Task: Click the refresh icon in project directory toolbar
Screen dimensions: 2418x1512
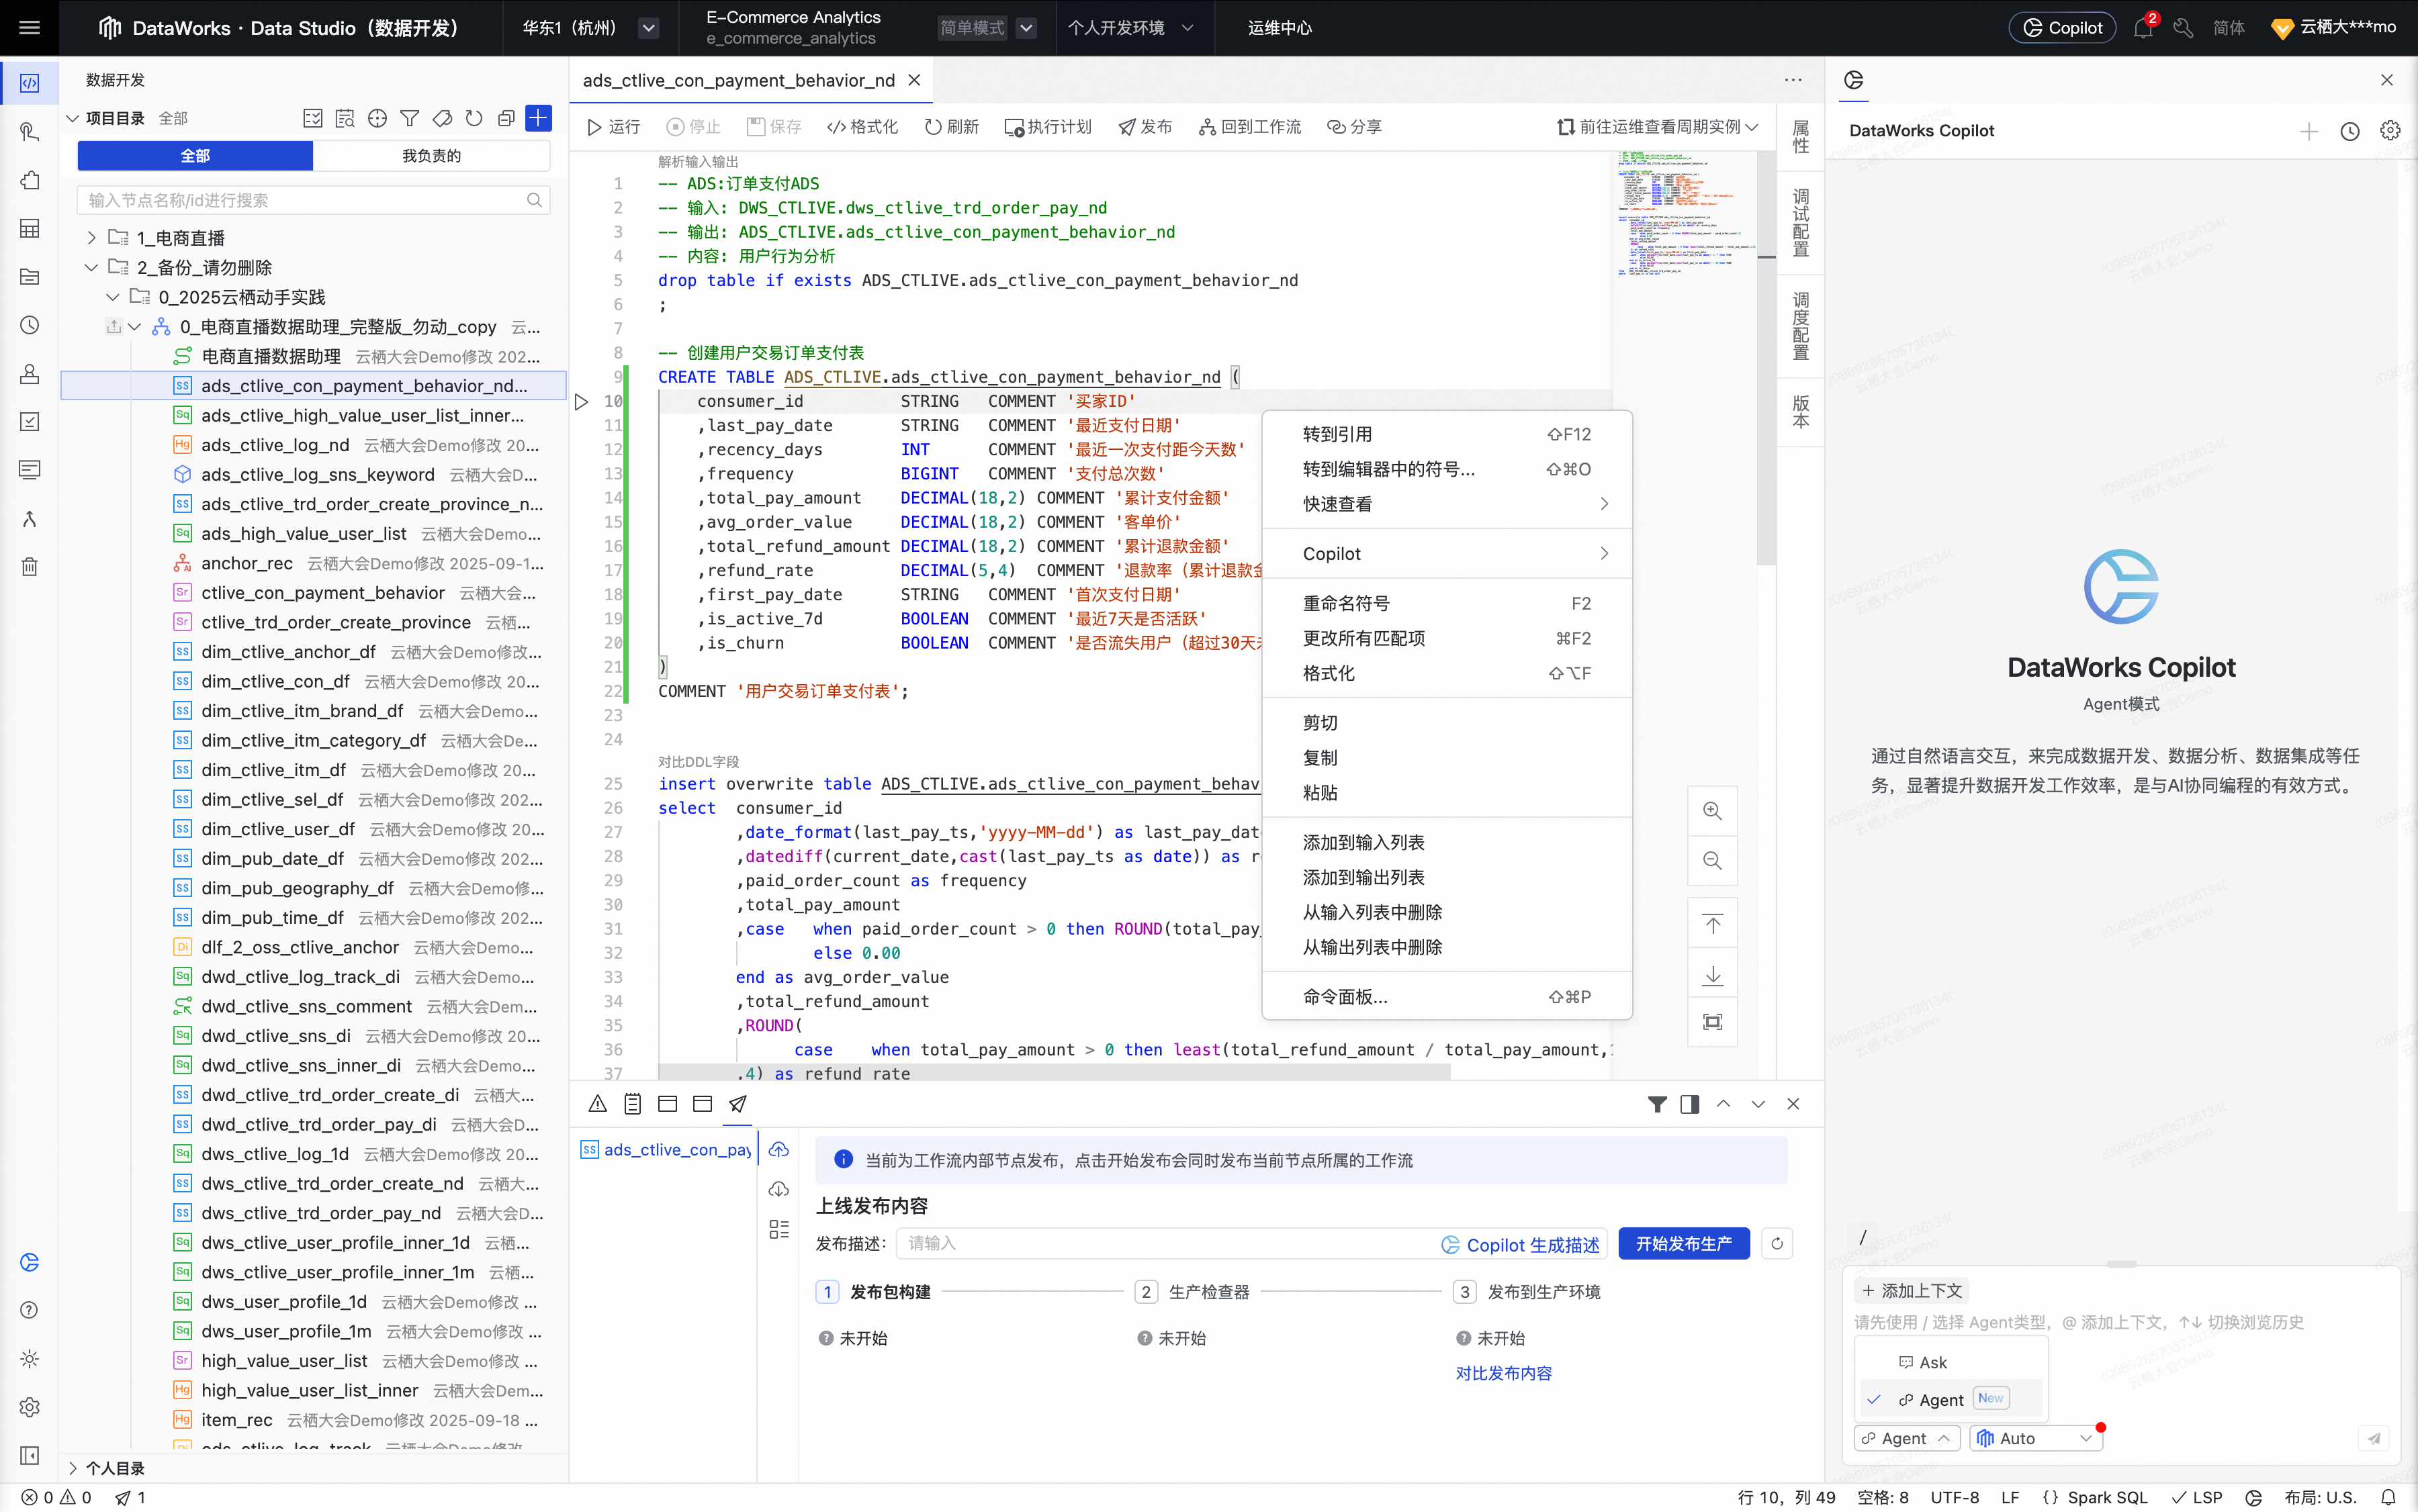Action: pyautogui.click(x=474, y=118)
